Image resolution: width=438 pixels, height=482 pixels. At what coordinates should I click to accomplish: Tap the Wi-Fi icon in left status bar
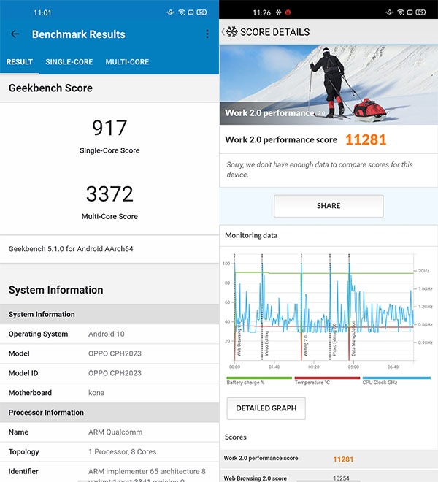pos(182,12)
